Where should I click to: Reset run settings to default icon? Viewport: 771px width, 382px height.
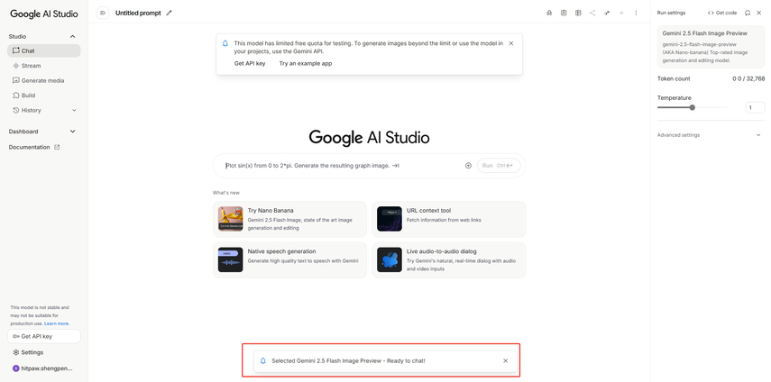pyautogui.click(x=748, y=13)
